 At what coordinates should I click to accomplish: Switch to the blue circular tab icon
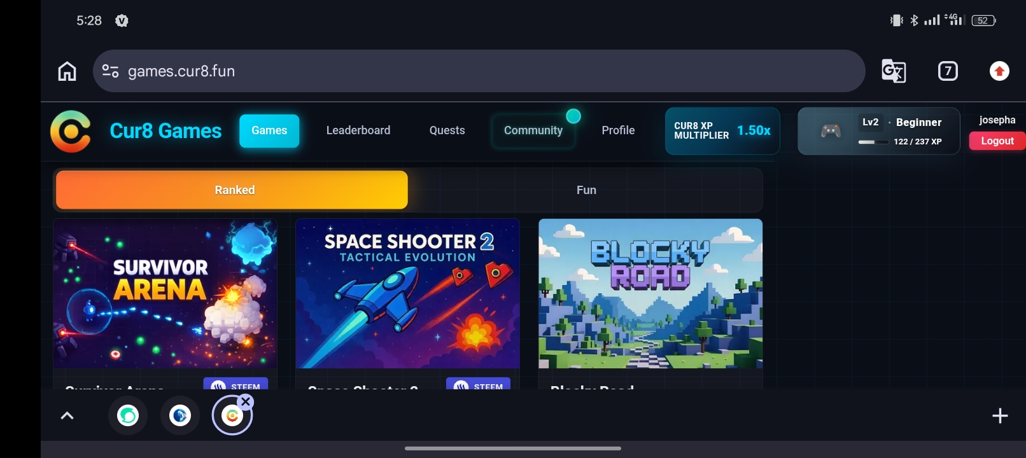(x=180, y=416)
